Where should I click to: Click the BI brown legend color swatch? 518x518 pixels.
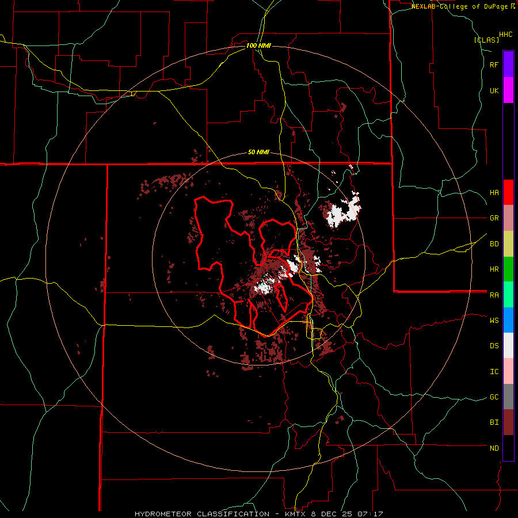(508, 422)
